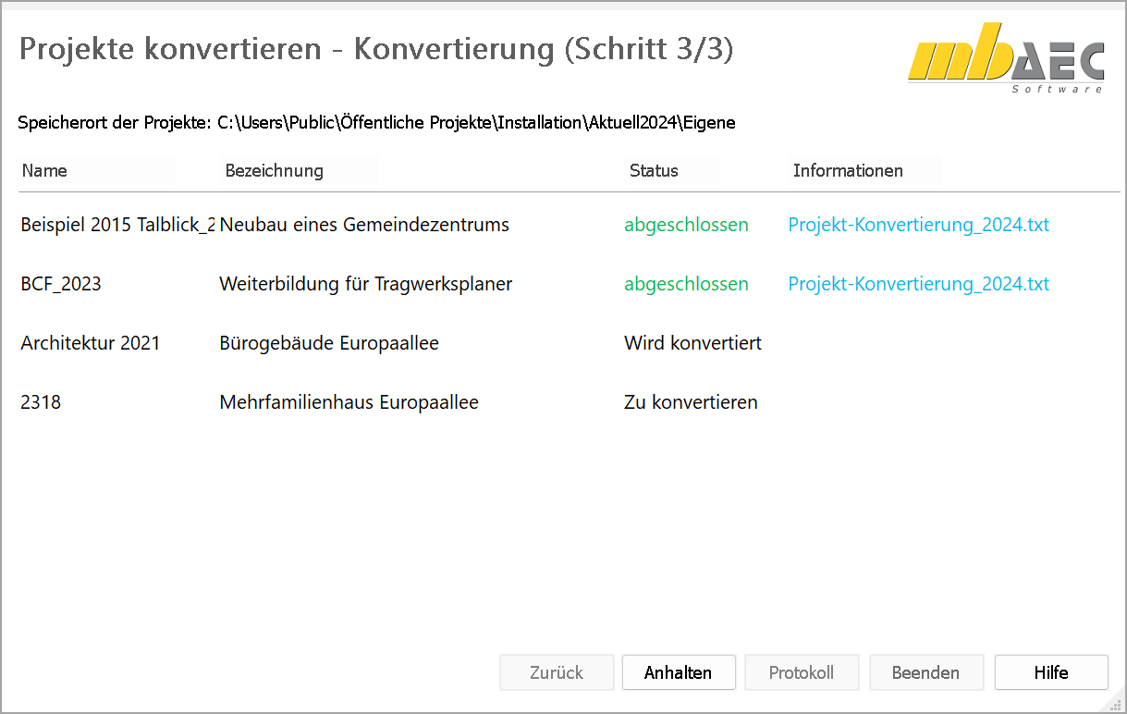Click the Bezeichnung column header
This screenshot has height=714, width=1127.
[x=274, y=170]
